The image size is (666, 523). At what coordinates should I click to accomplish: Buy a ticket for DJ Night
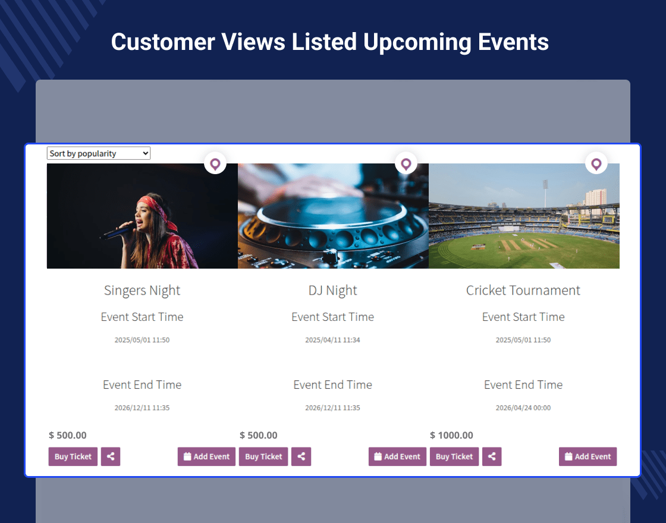[x=263, y=456]
